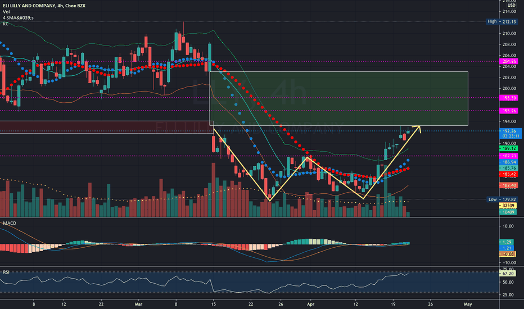
Task: Select the MACD pane label
Action: (x=10, y=223)
